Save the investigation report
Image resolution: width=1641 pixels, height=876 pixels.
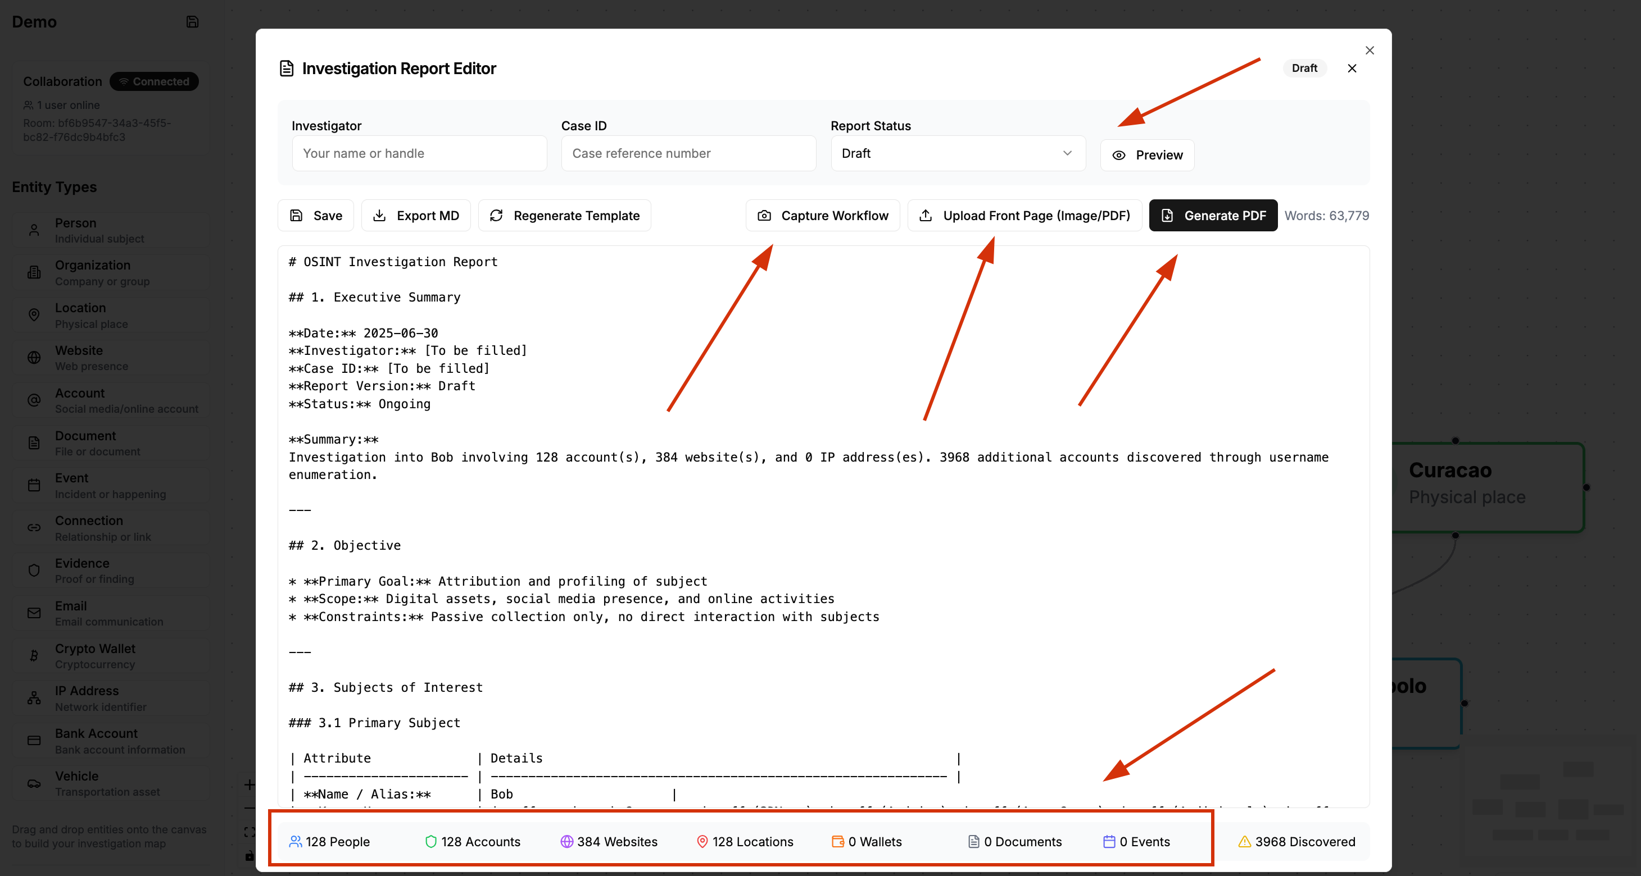tap(315, 215)
